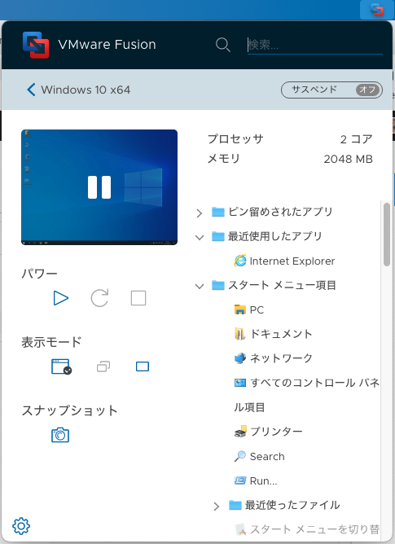The height and width of the screenshot is (544, 395).
Task: Click the プロセッサ label
Action: coord(235,139)
